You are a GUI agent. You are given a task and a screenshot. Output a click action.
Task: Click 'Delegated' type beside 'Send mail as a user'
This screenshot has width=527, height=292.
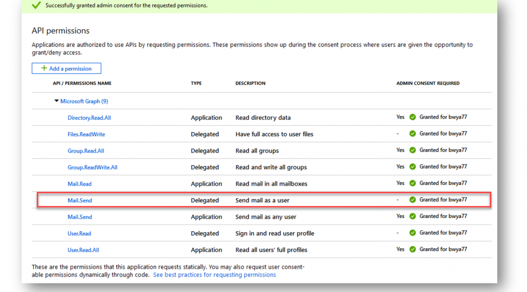[x=205, y=200]
